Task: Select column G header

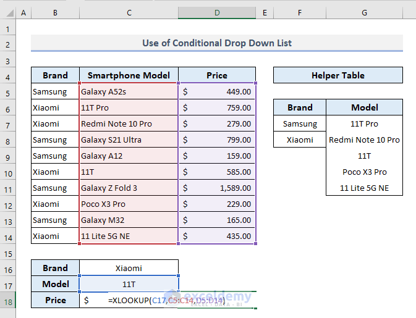Action: 364,13
